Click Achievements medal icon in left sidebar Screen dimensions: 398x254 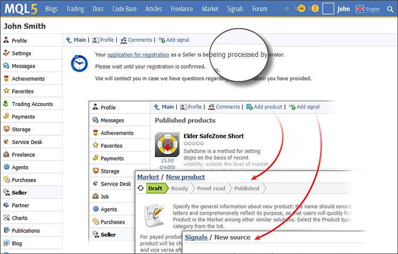click(6, 78)
